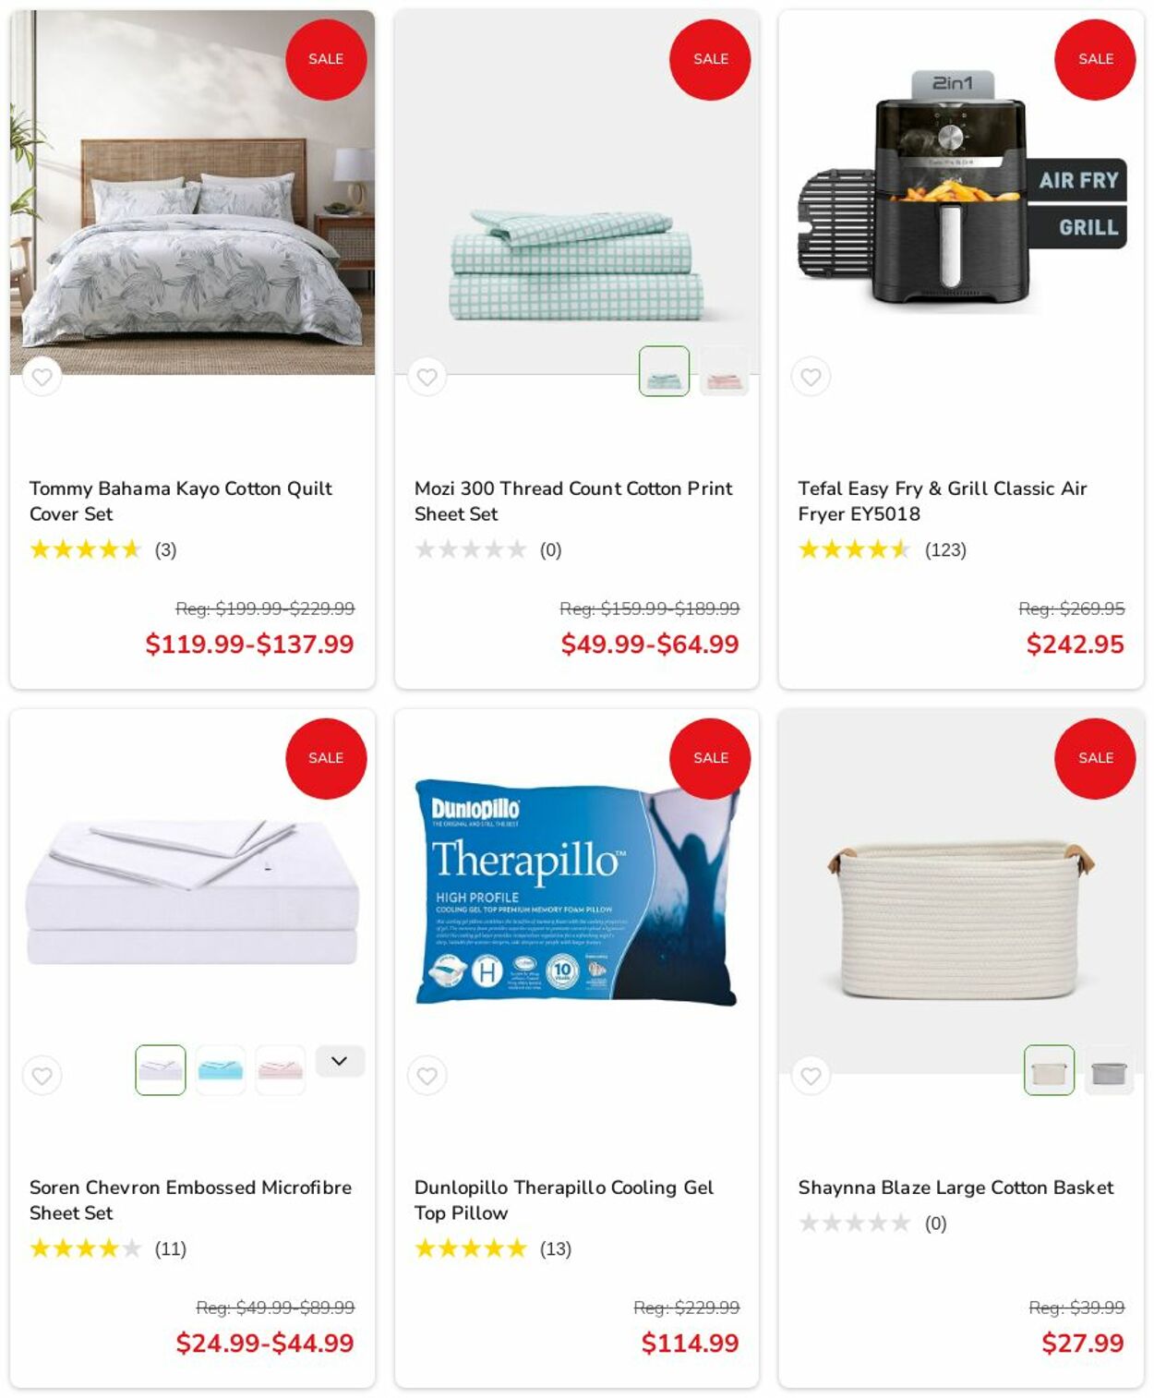Choose pink swatch for Mozi sheet set
The width and height of the screenshot is (1154, 1398).
pyautogui.click(x=724, y=371)
